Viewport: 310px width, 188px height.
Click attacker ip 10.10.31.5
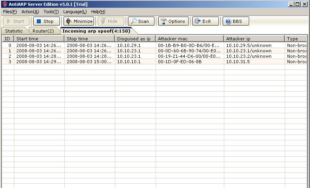(238, 62)
